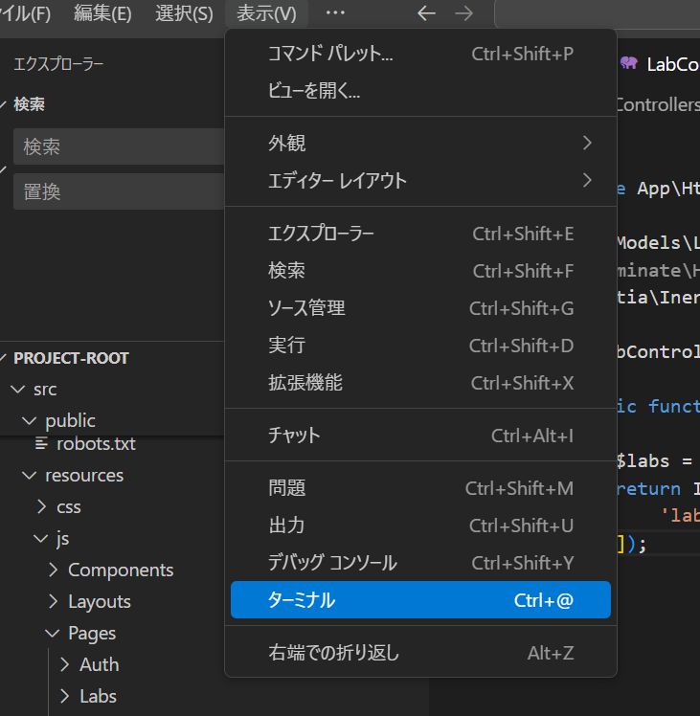Open ソース管理 view
The height and width of the screenshot is (716, 700).
pos(420,308)
